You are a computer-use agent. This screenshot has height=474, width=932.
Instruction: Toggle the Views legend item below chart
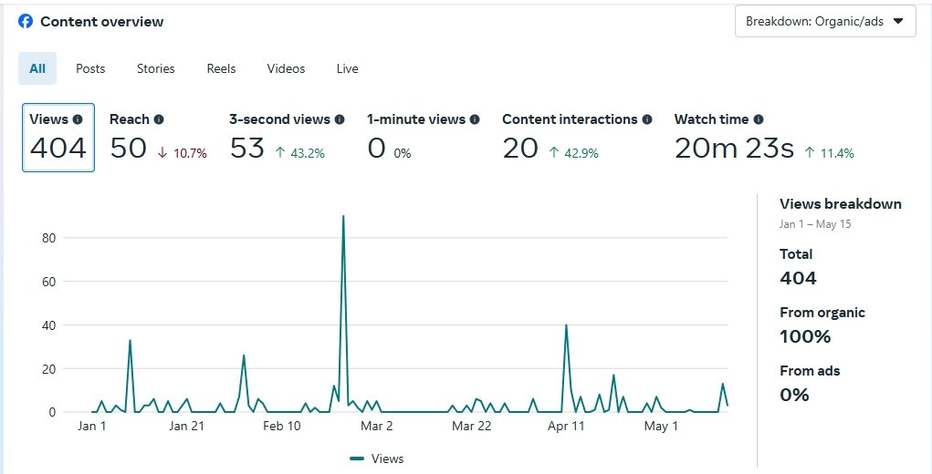(376, 459)
